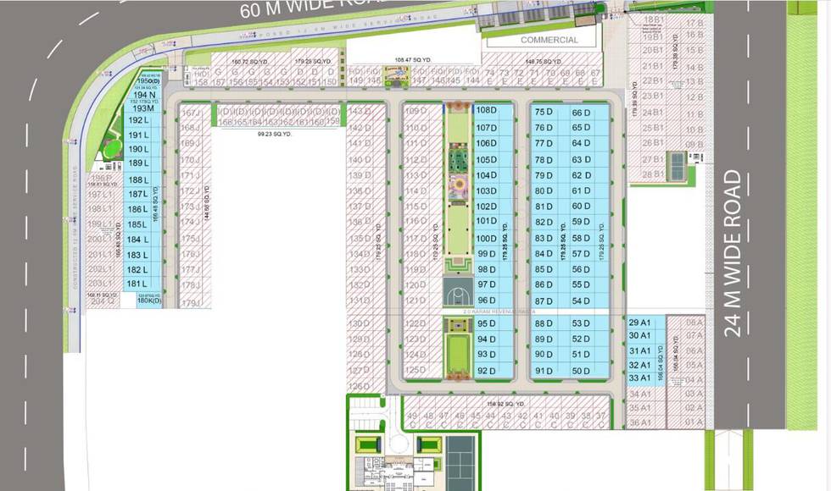The height and width of the screenshot is (491, 831).
Task: Click the 148.75 SQ.YD. size label
Action: (544, 62)
